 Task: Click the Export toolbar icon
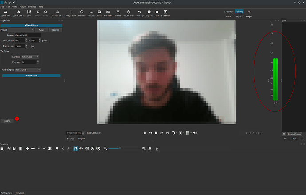point(149,13)
